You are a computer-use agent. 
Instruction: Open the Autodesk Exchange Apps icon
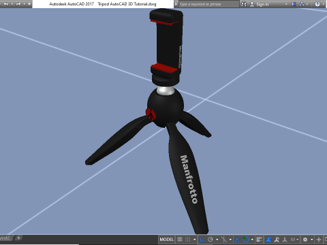[x=294, y=4]
